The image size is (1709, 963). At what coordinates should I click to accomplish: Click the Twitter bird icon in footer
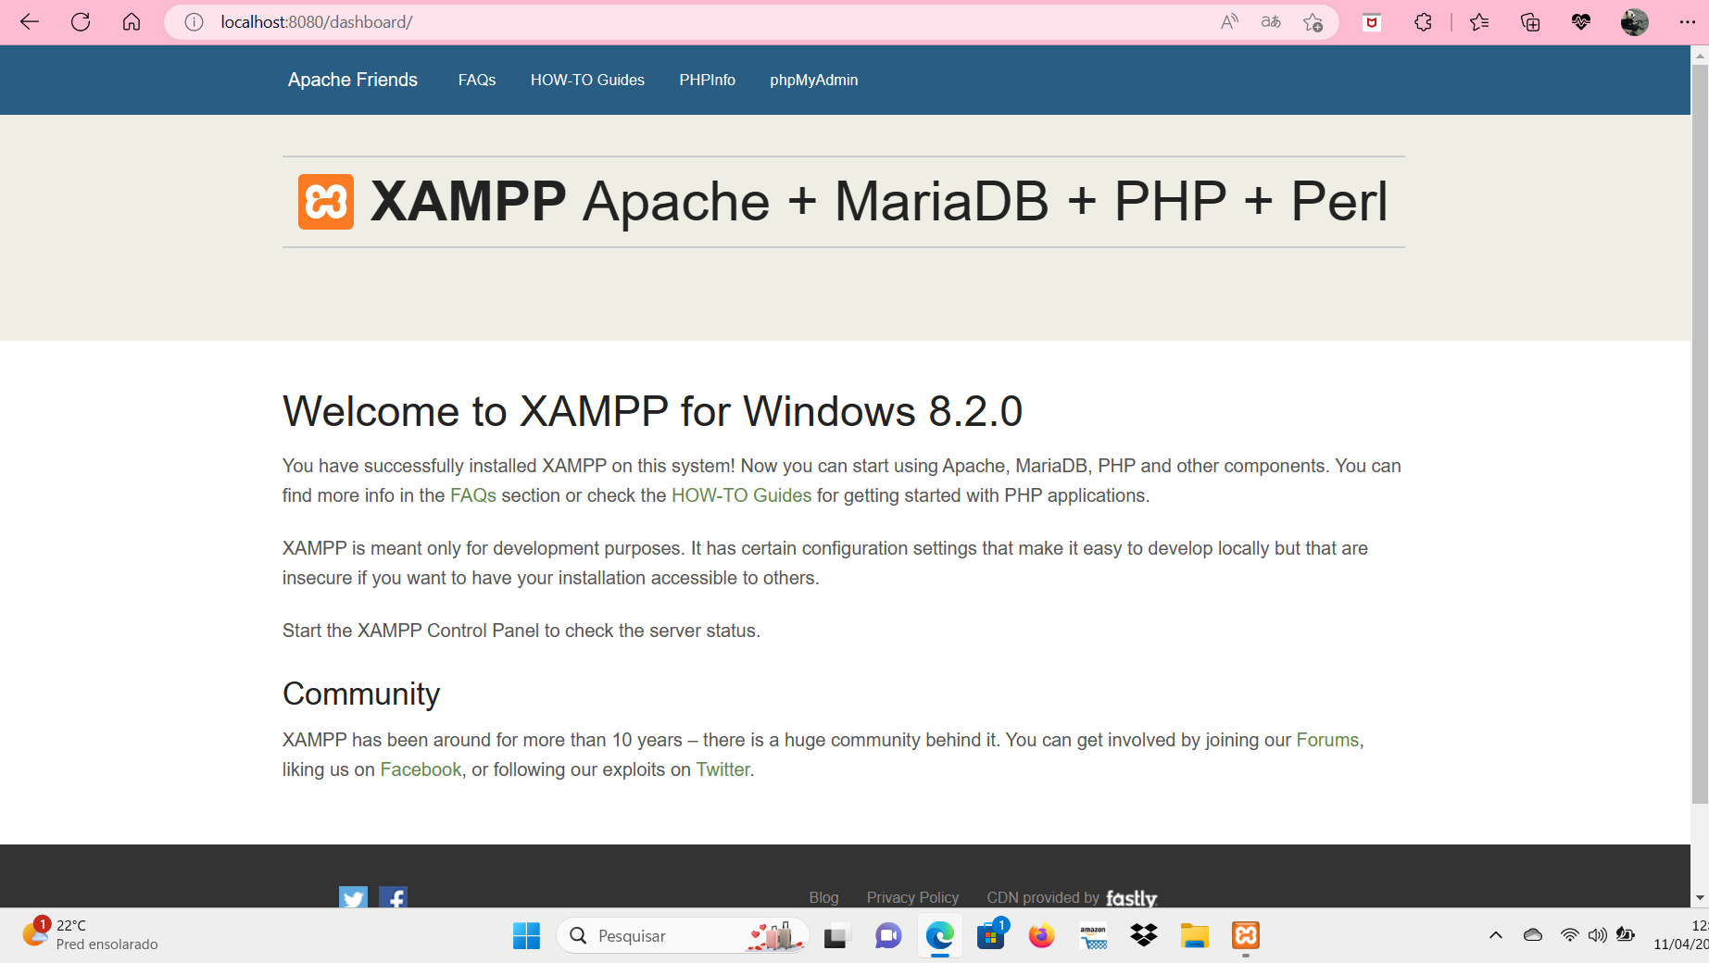pos(353,897)
